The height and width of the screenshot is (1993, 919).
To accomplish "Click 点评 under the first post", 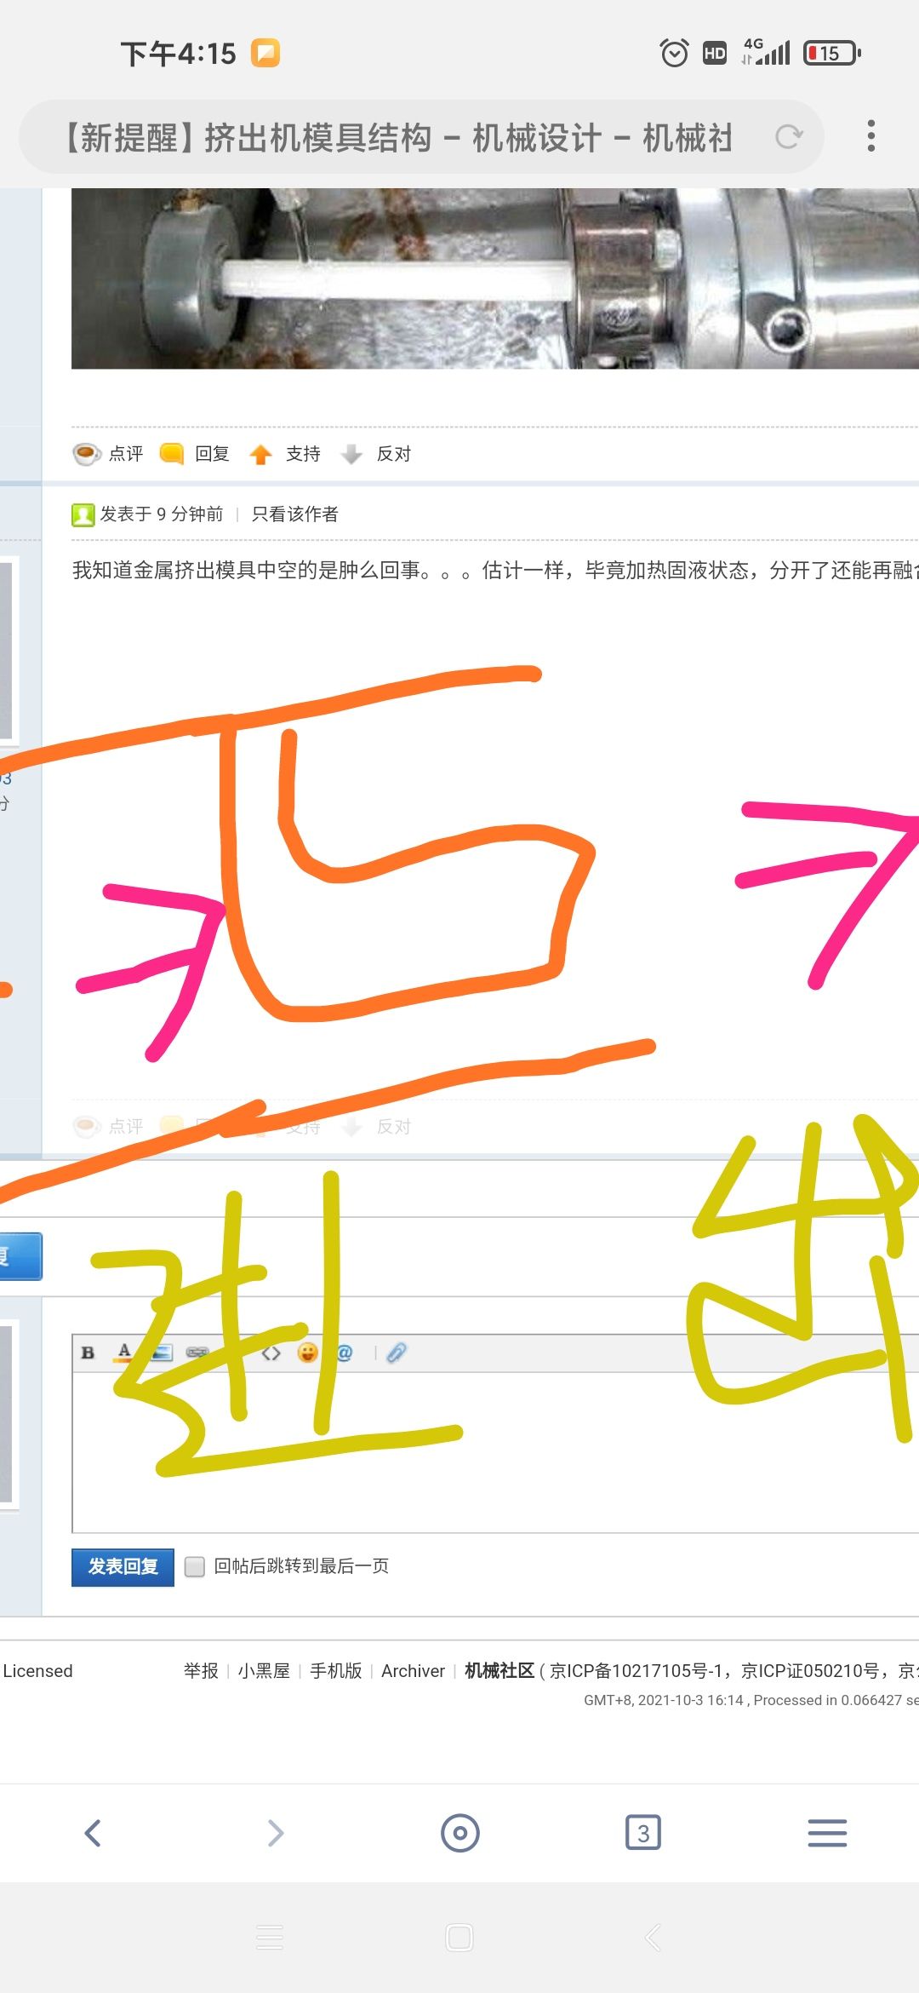I will 126,454.
